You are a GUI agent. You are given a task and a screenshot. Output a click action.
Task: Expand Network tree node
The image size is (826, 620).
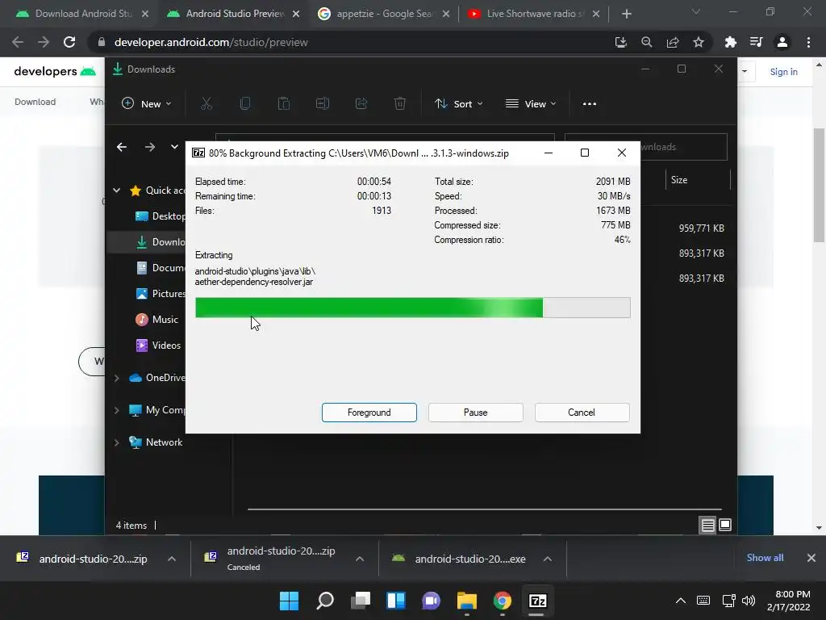point(116,442)
